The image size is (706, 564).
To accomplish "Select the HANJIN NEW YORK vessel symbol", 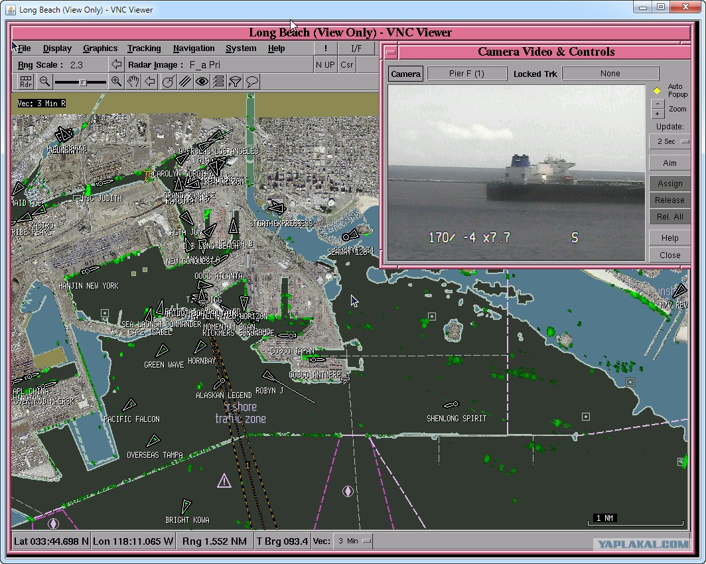I will click(90, 271).
